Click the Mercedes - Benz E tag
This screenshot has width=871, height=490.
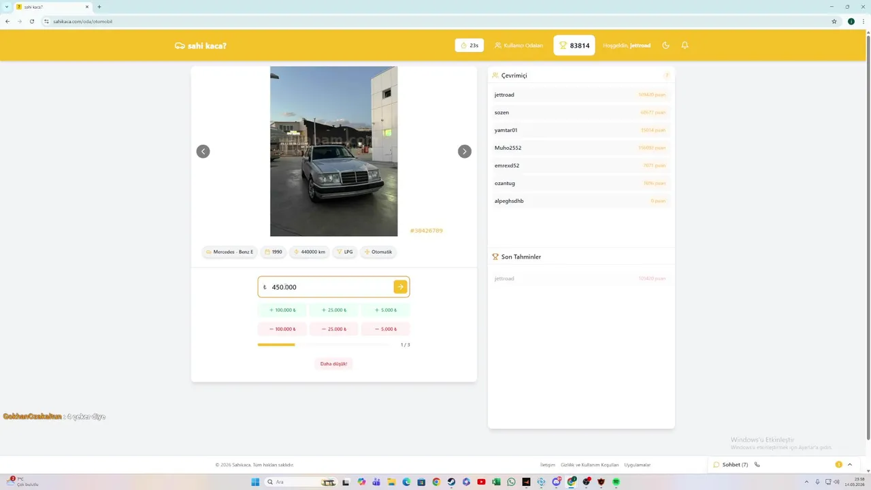pos(229,252)
